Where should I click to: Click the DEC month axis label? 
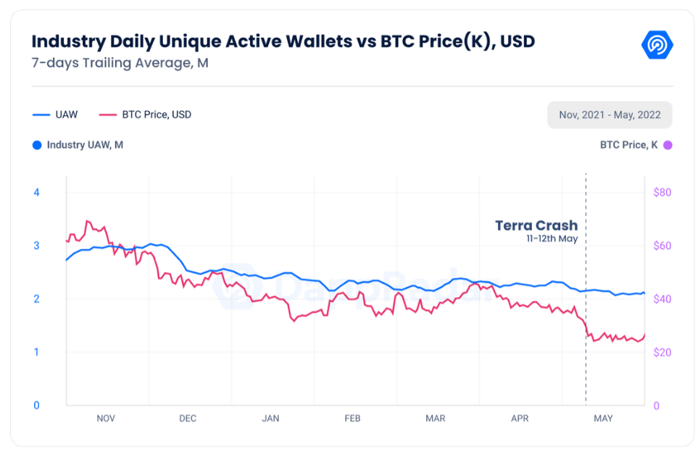click(x=188, y=418)
